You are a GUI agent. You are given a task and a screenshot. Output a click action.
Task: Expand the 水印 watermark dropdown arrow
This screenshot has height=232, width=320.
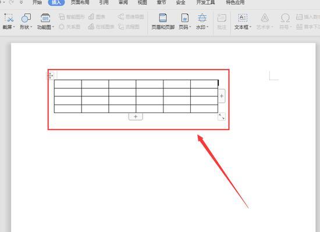[x=207, y=27]
